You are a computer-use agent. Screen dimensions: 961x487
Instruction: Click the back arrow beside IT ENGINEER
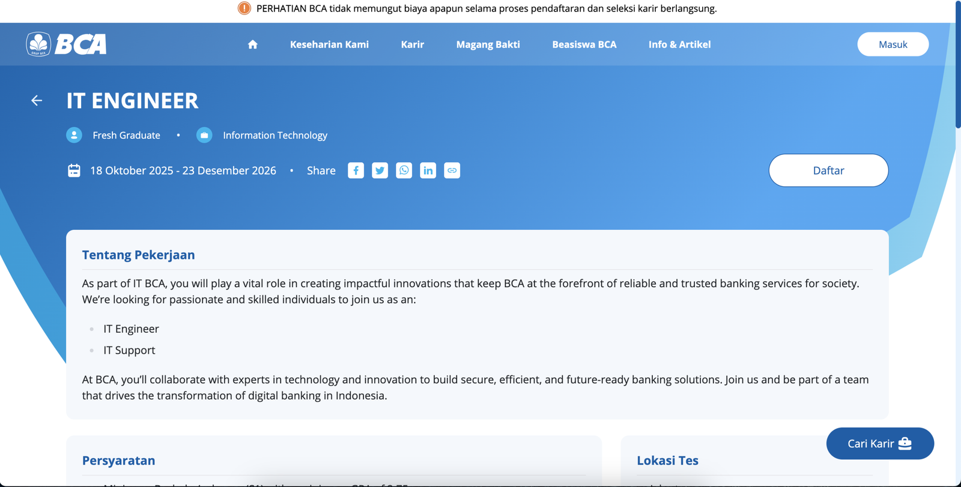pyautogui.click(x=37, y=100)
